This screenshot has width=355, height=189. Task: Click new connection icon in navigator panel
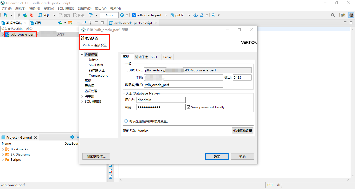tap(60, 23)
